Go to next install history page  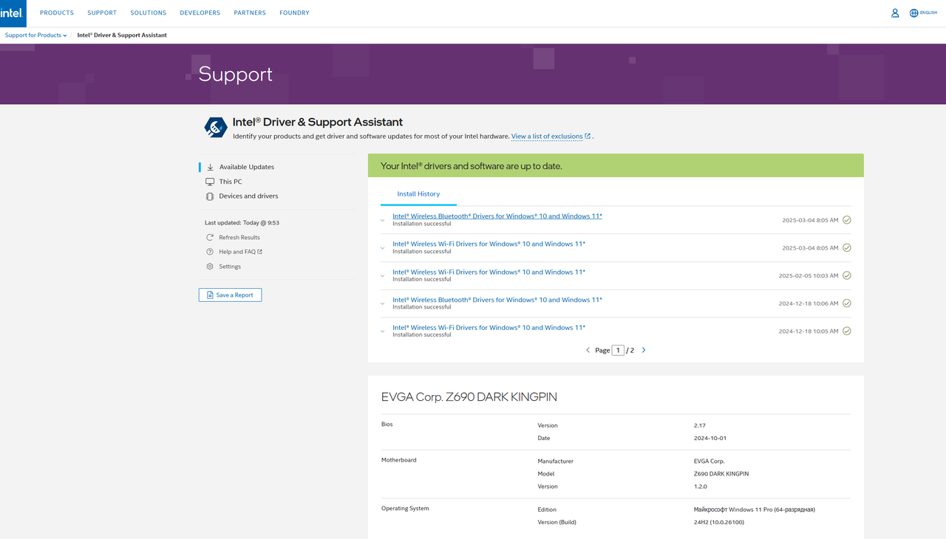tap(644, 350)
